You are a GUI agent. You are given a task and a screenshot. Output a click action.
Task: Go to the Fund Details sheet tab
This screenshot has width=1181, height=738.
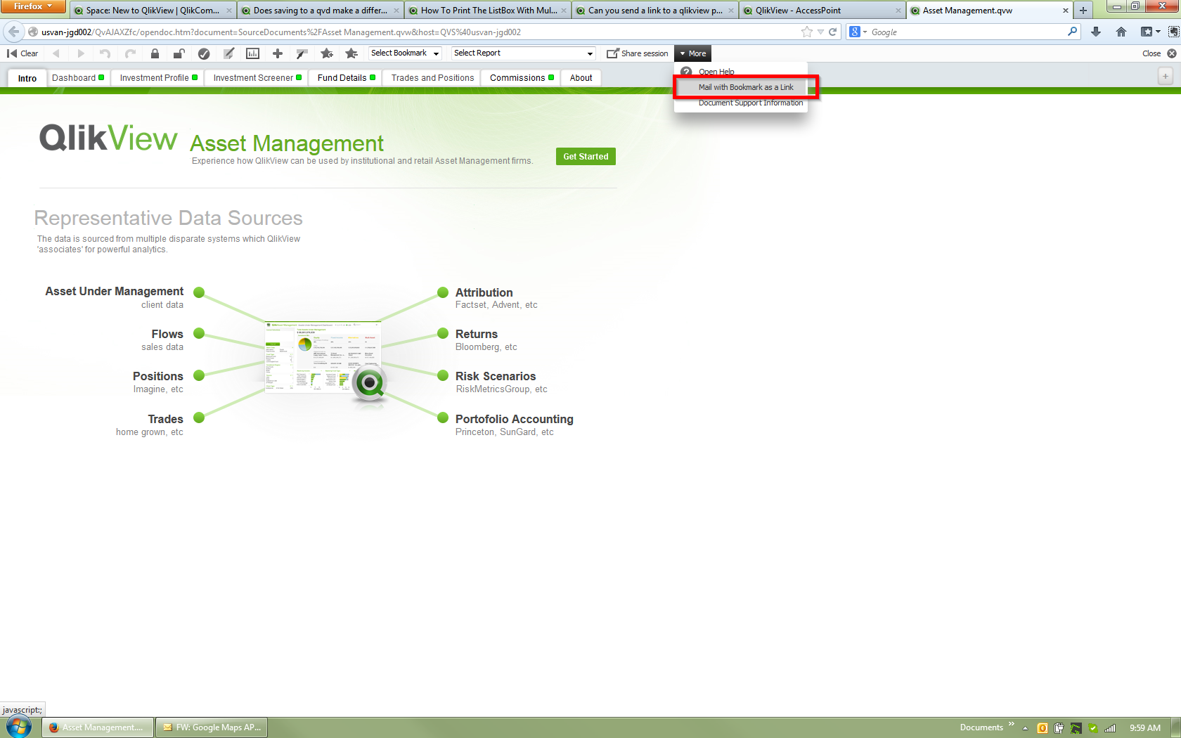[x=346, y=78]
